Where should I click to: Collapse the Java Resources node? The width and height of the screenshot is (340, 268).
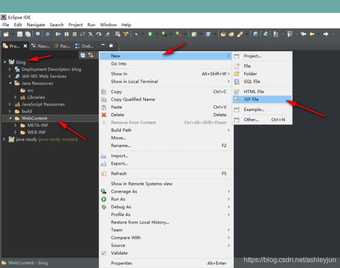coord(10,83)
